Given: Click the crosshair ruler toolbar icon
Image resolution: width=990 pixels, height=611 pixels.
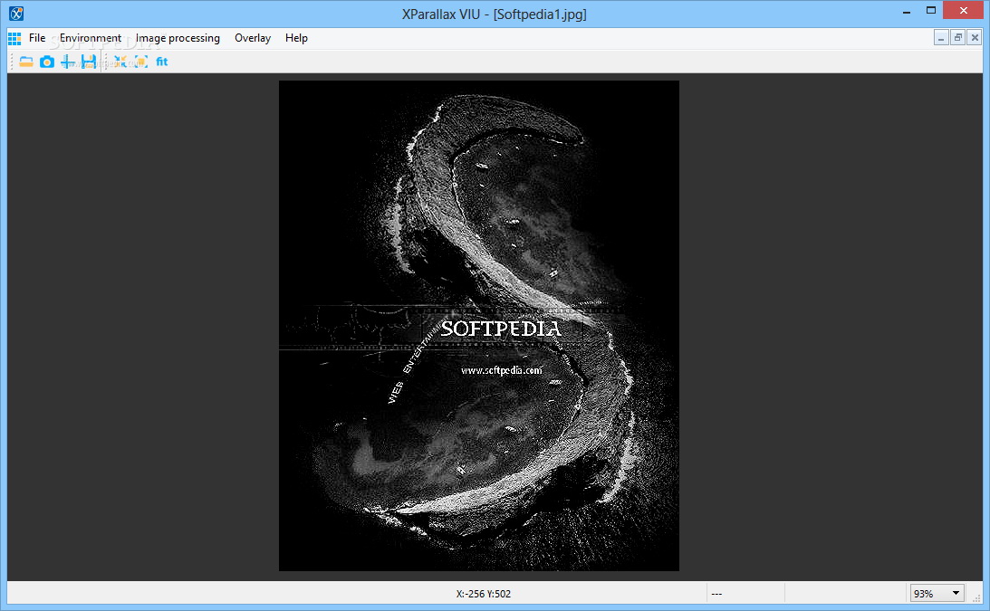Looking at the screenshot, I should point(67,62).
